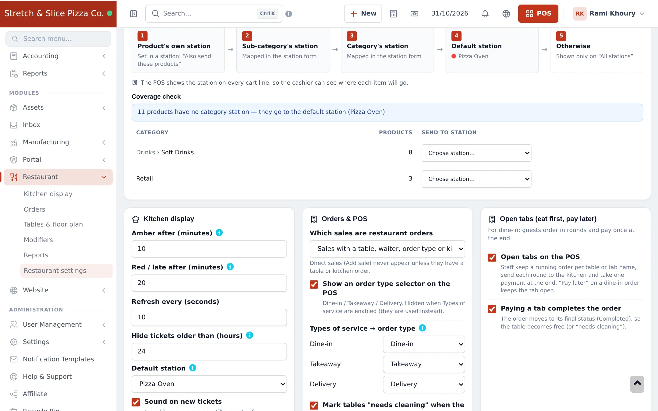This screenshot has height=411, width=658.
Task: Focus the Search menu field
Action: [x=58, y=39]
